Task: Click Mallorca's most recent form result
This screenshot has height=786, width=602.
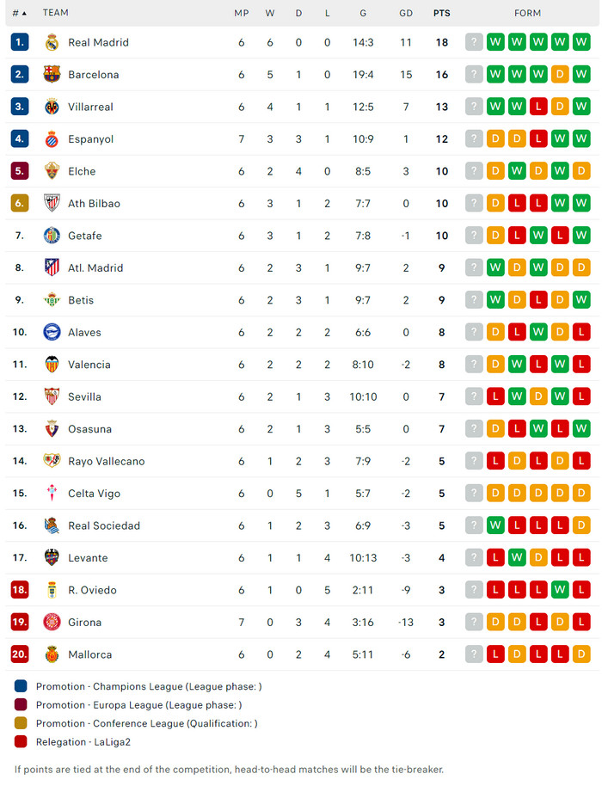Action: [581, 654]
